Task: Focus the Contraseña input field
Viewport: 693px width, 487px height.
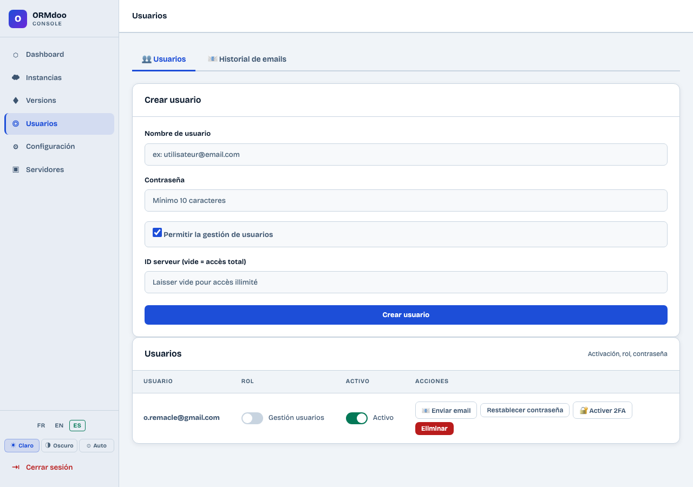Action: 406,200
